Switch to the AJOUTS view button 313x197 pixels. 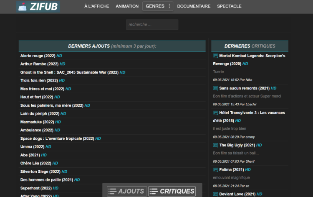pos(127,191)
